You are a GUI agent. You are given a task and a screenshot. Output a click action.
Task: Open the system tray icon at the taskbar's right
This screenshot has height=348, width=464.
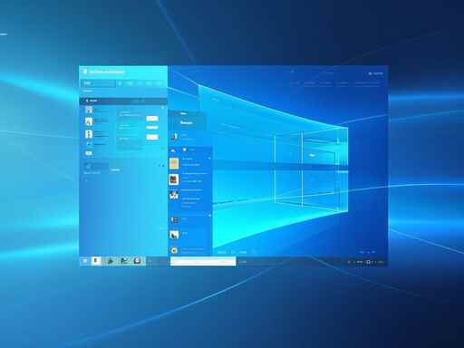click(x=368, y=262)
